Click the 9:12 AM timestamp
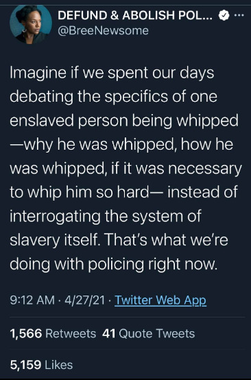This screenshot has width=251, height=380. point(32,300)
